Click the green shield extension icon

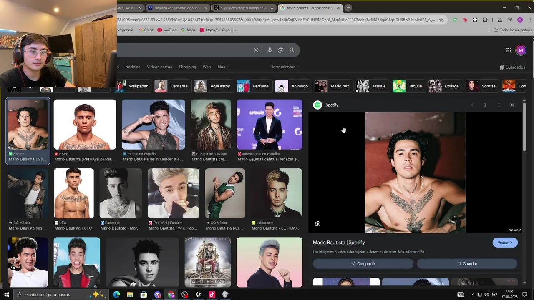click(x=455, y=20)
